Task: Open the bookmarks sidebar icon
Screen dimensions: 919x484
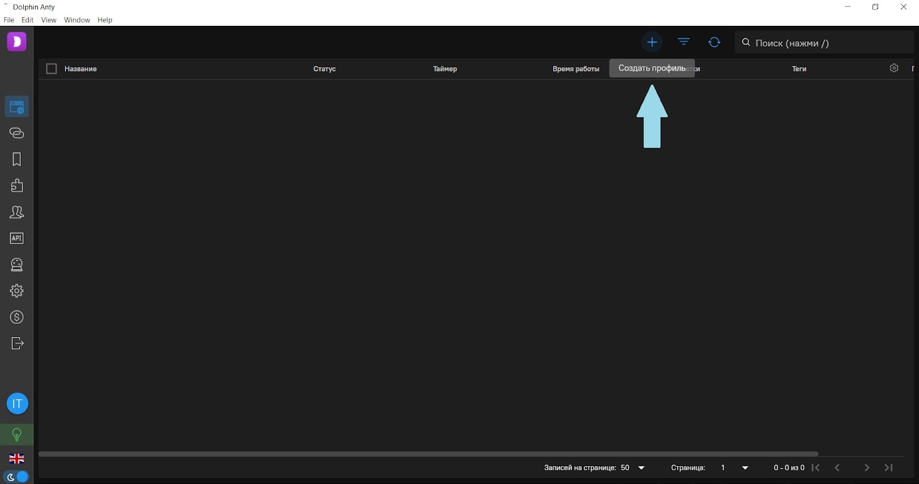Action: [x=17, y=159]
